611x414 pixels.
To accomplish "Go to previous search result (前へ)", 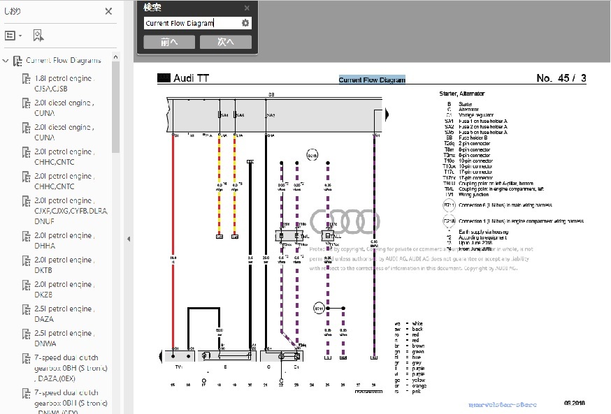I will 169,42.
